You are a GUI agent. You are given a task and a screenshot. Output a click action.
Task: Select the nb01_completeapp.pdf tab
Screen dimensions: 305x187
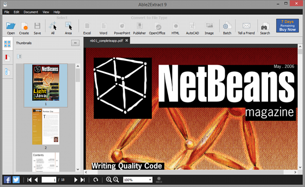coord(107,41)
